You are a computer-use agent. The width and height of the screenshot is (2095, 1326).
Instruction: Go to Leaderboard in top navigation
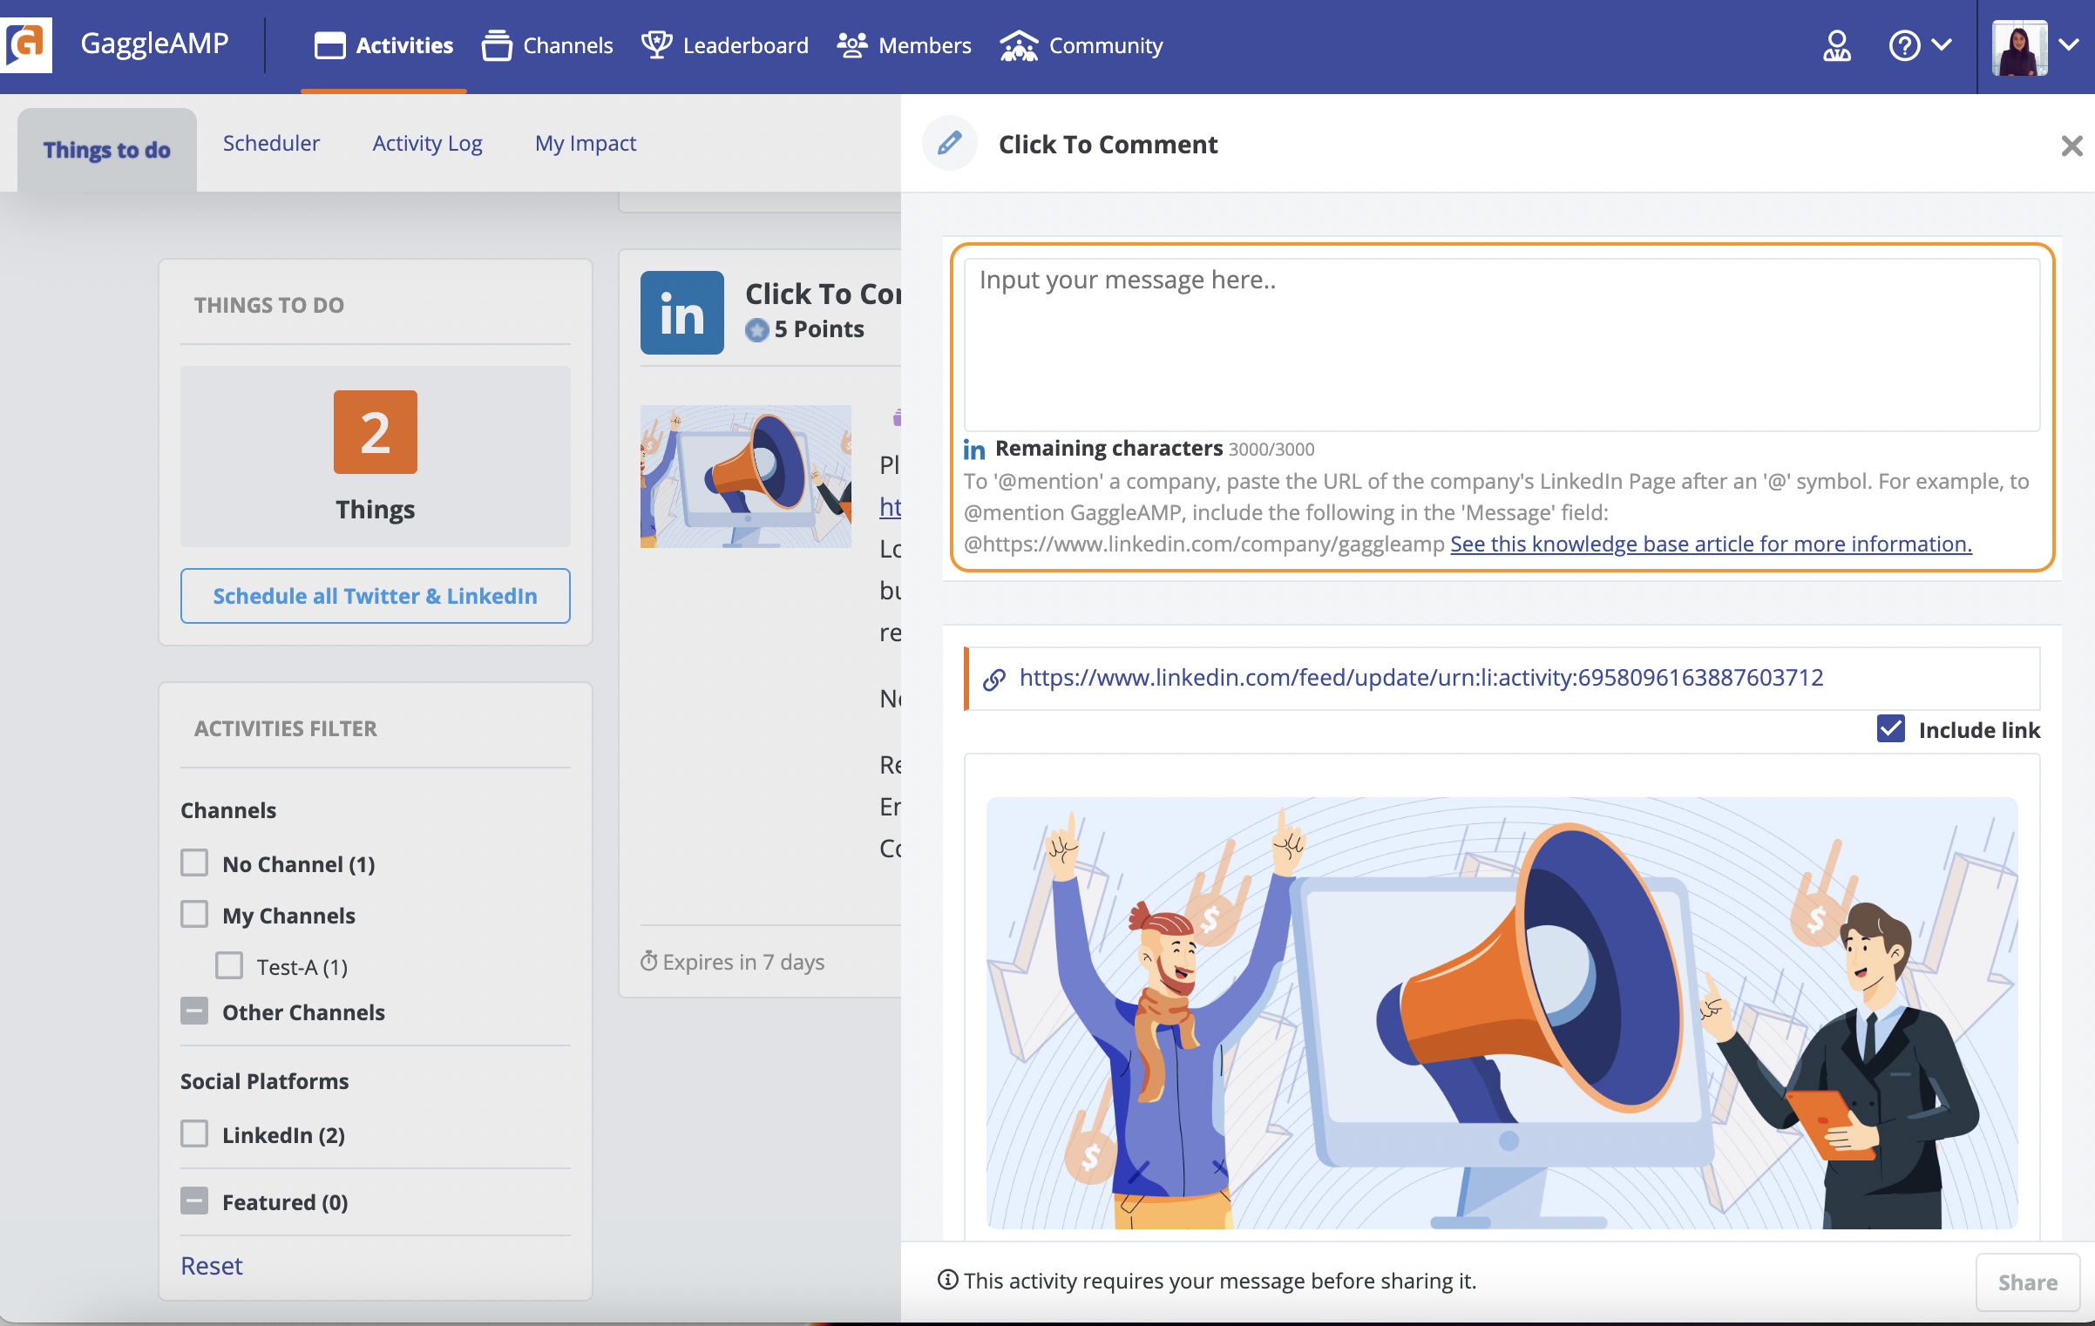(725, 45)
